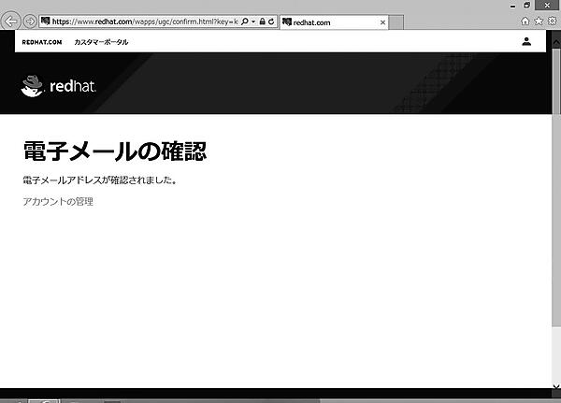Open Favorites star icon
Image resolution: width=561 pixels, height=403 pixels.
pyautogui.click(x=539, y=22)
